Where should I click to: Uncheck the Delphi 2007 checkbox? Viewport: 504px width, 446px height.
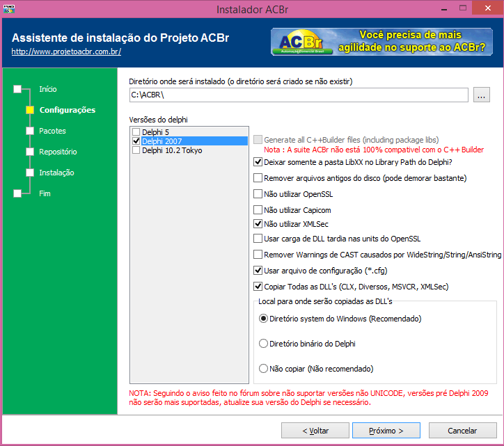(x=136, y=141)
